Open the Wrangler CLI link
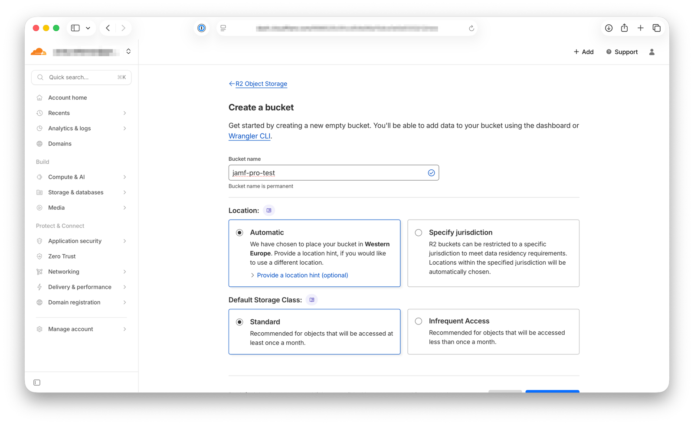The width and height of the screenshot is (694, 425). tap(249, 136)
